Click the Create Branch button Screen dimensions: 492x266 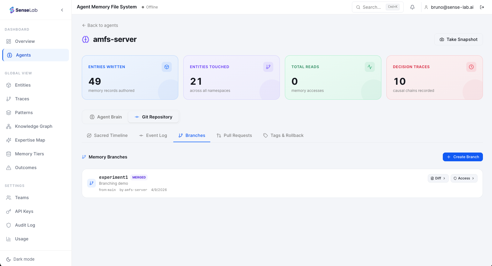click(x=463, y=157)
